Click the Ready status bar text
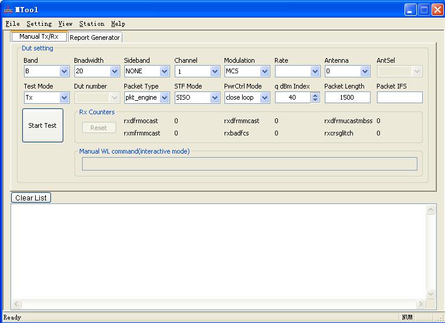The image size is (445, 323). point(12,317)
